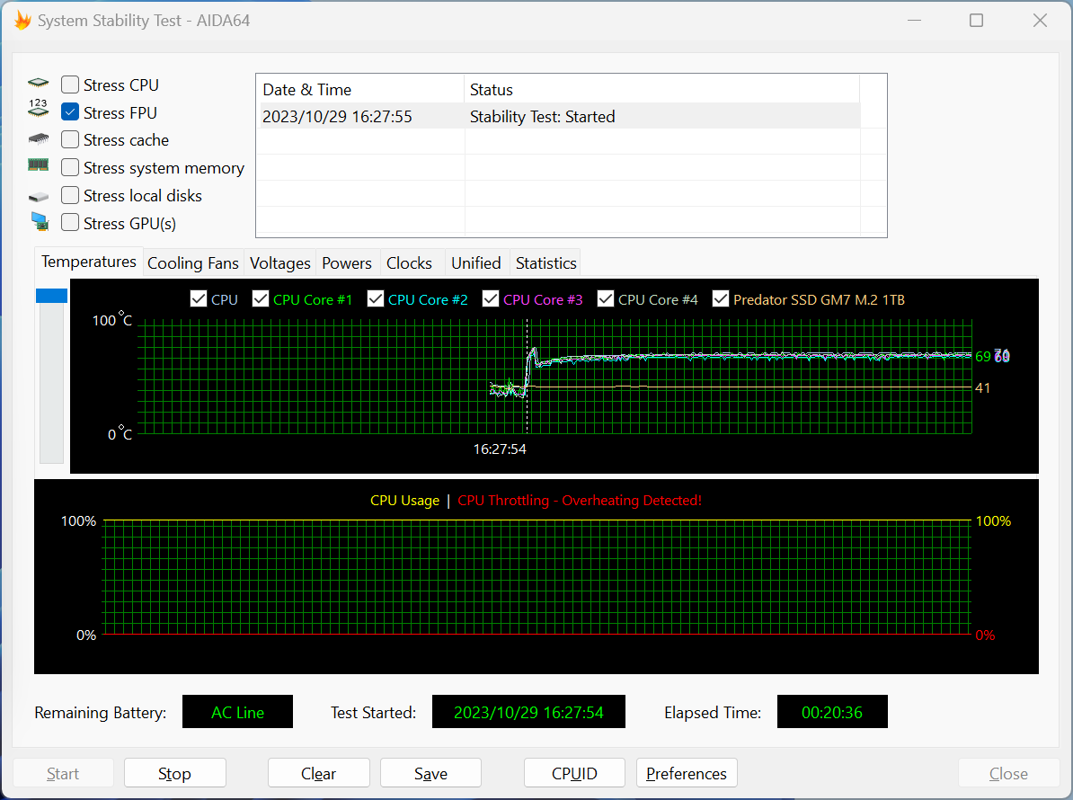Open the Unified tab
Image resolution: width=1073 pixels, height=800 pixels.
476,263
